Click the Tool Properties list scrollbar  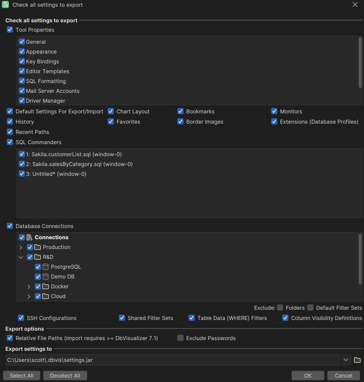click(360, 62)
